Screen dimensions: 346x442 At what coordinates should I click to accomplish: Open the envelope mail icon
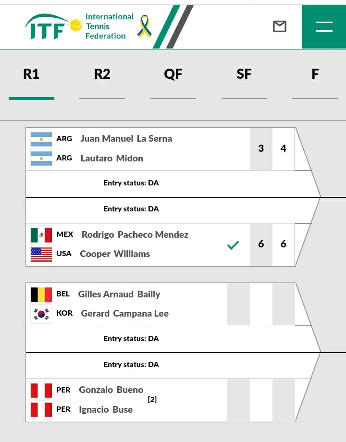tap(280, 26)
